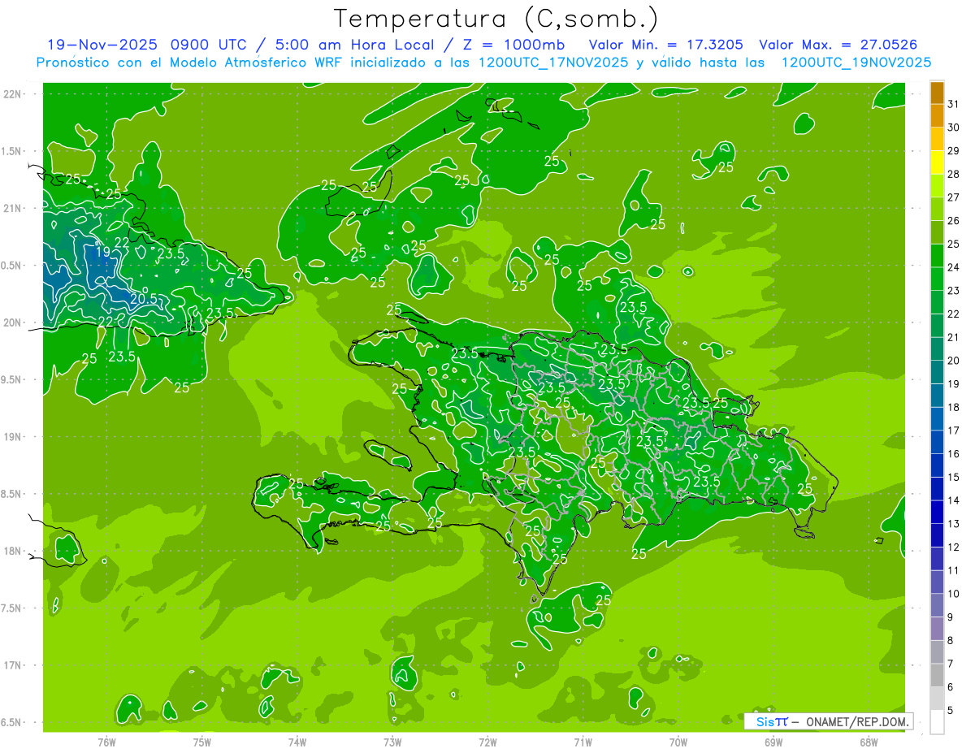Pick the yellow swatch between legend 28 and 29
The width and height of the screenshot is (975, 753).
(937, 162)
